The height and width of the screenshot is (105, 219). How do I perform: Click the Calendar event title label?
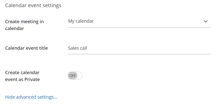(26, 48)
